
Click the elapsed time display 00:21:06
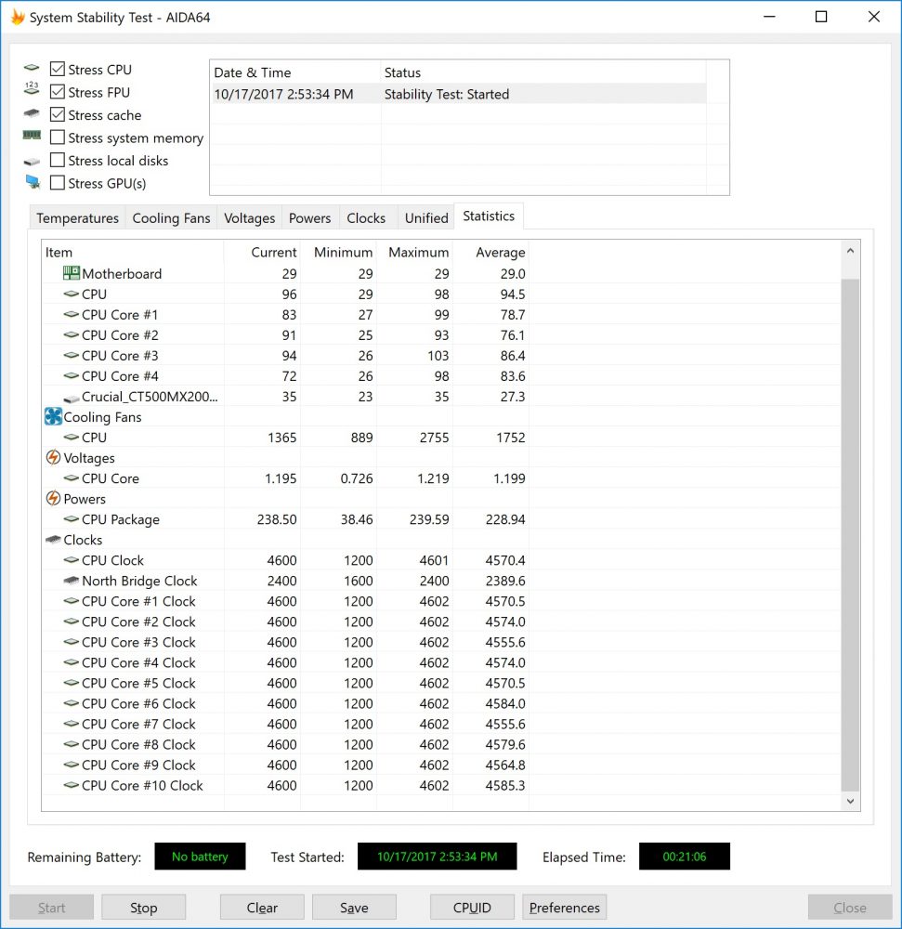(684, 857)
